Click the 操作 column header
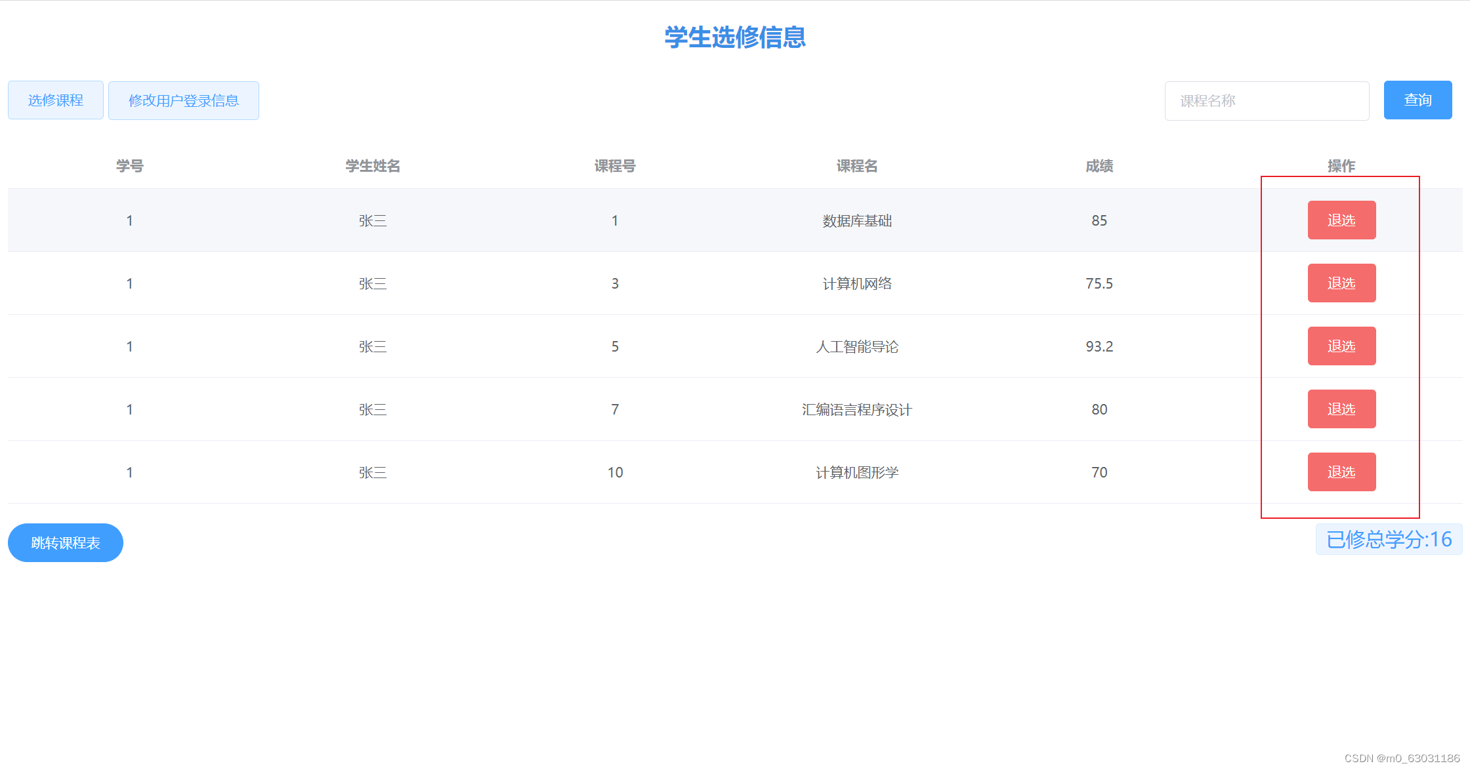Screen dimensions: 1470x770 pos(1341,166)
